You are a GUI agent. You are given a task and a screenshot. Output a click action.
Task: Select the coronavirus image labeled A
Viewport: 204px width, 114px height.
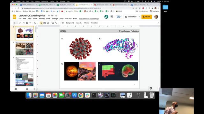click(x=81, y=48)
